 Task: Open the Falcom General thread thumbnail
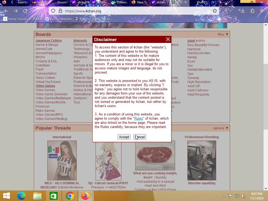(x=108, y=160)
